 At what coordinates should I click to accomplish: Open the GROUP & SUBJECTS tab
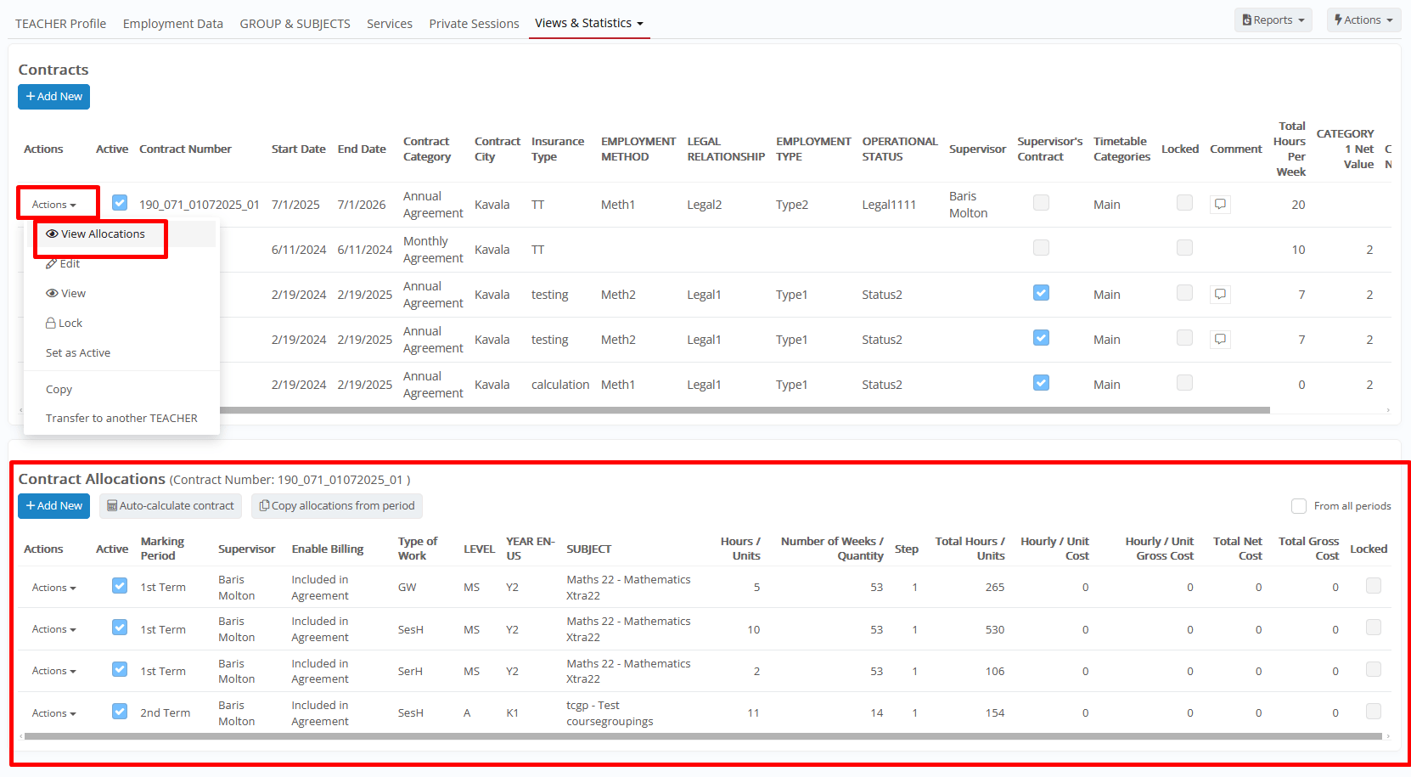(295, 24)
